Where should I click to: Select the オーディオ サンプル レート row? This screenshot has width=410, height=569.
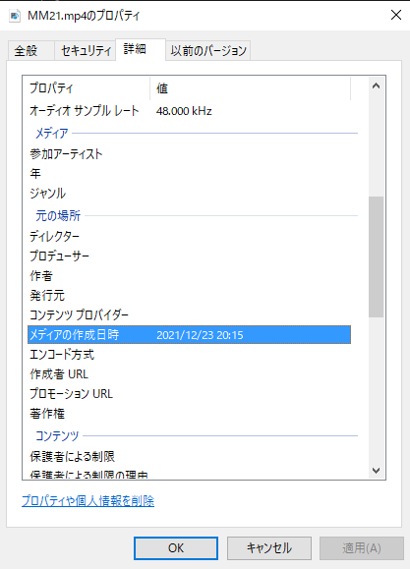click(189, 111)
